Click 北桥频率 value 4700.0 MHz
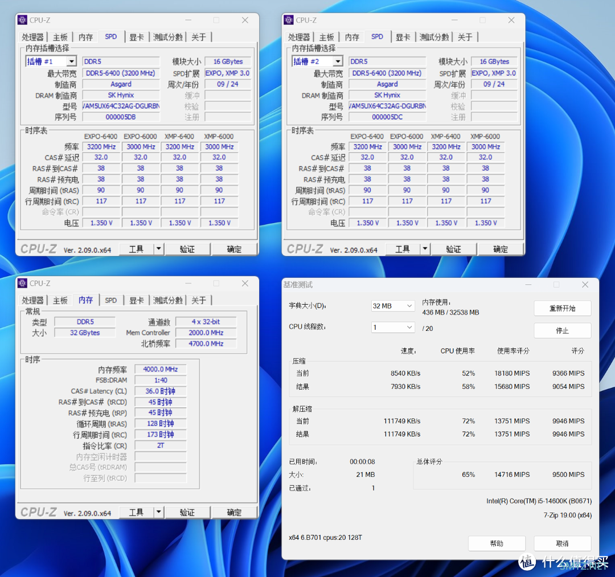The width and height of the screenshot is (615, 577). click(206, 343)
